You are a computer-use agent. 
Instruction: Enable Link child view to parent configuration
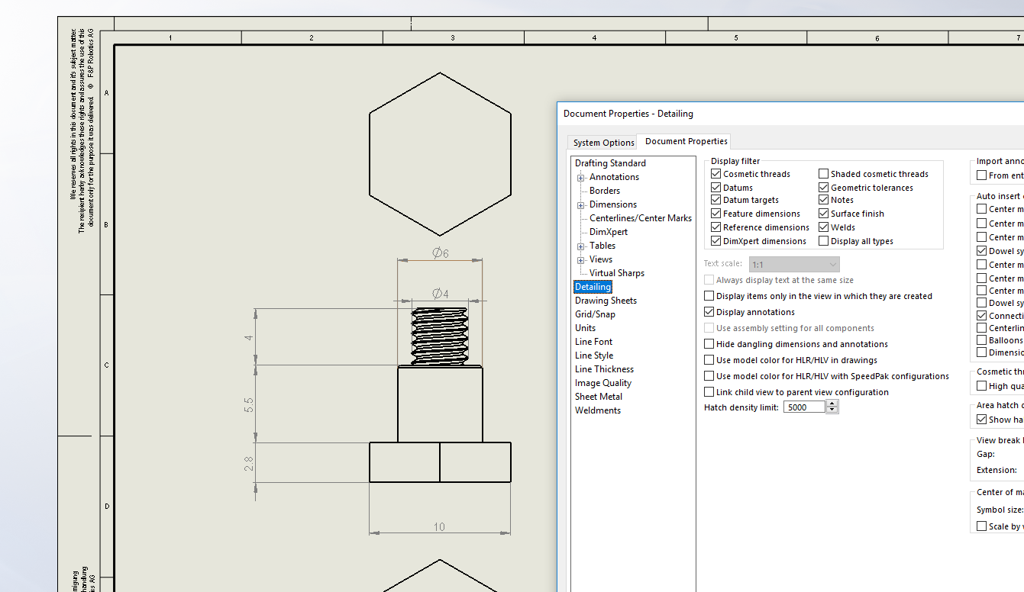709,392
